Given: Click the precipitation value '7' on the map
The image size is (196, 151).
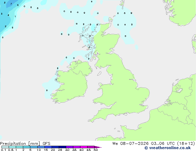Looking at the screenshot, I should coord(11,4).
